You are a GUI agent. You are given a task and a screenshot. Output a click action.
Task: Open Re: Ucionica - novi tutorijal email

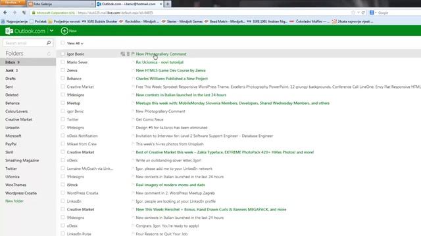[159, 62]
